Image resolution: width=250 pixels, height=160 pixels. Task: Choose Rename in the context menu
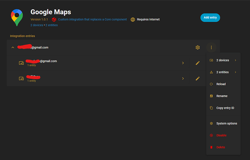[x=222, y=96]
